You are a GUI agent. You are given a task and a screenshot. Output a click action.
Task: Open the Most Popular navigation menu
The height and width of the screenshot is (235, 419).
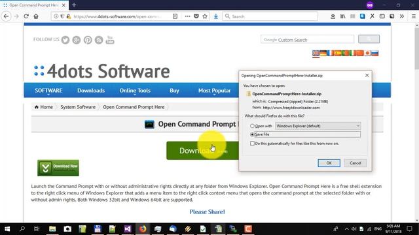coord(214,91)
